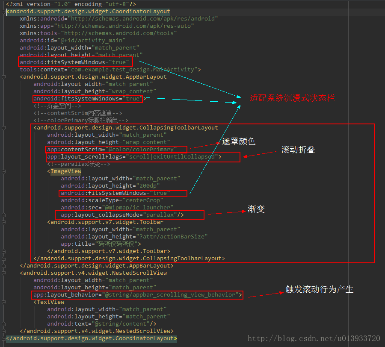Click the <TextView tag name
Screen dimensions: 385x347
tap(49, 302)
